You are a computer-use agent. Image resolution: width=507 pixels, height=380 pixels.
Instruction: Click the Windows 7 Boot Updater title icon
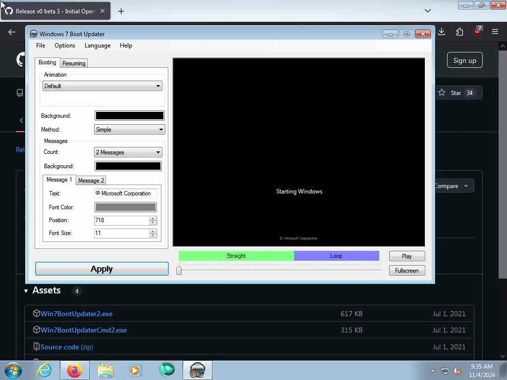click(x=34, y=34)
